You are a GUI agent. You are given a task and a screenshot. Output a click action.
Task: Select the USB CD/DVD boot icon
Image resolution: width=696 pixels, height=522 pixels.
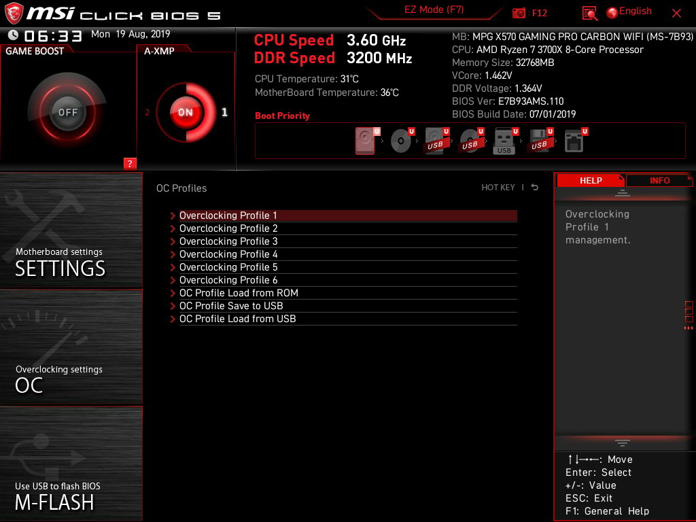click(x=470, y=141)
